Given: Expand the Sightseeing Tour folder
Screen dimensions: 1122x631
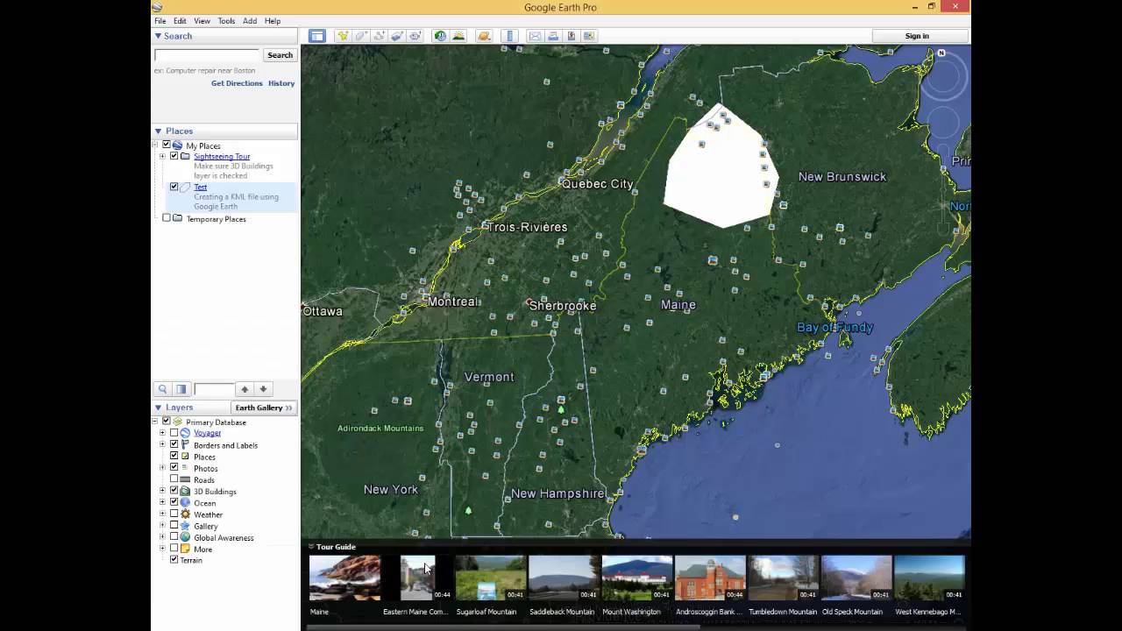Looking at the screenshot, I should [162, 157].
